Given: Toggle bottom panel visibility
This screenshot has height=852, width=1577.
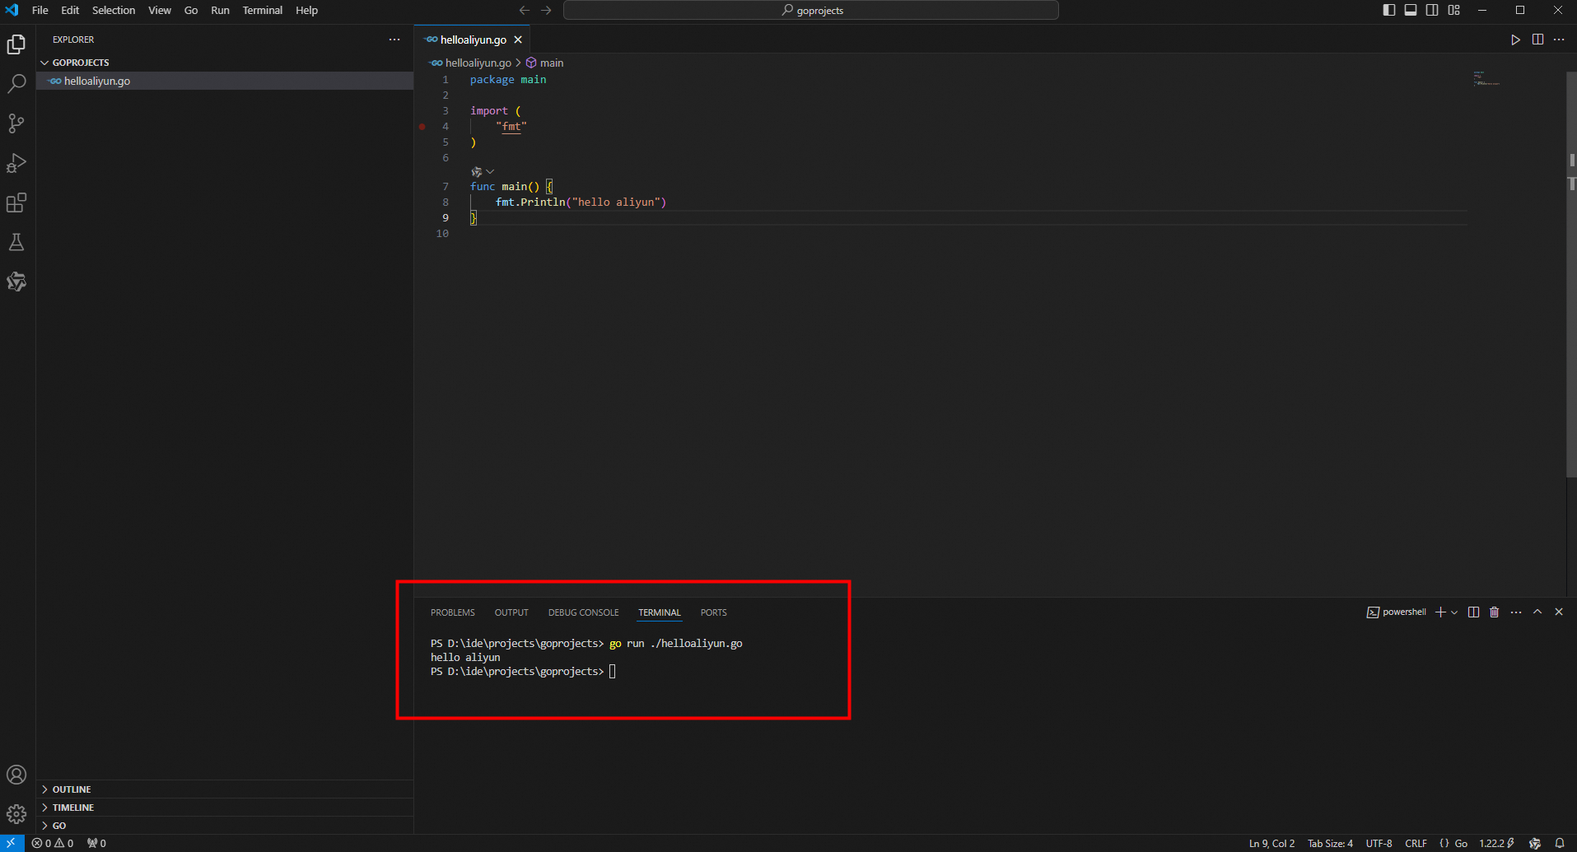Looking at the screenshot, I should (1411, 10).
